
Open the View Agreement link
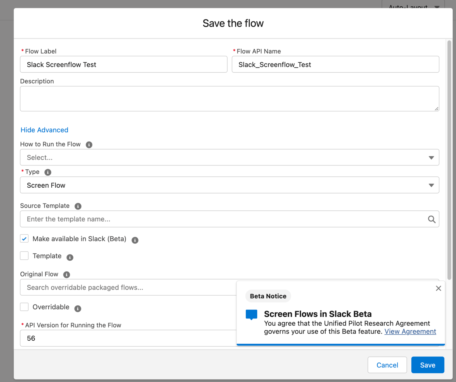point(410,332)
